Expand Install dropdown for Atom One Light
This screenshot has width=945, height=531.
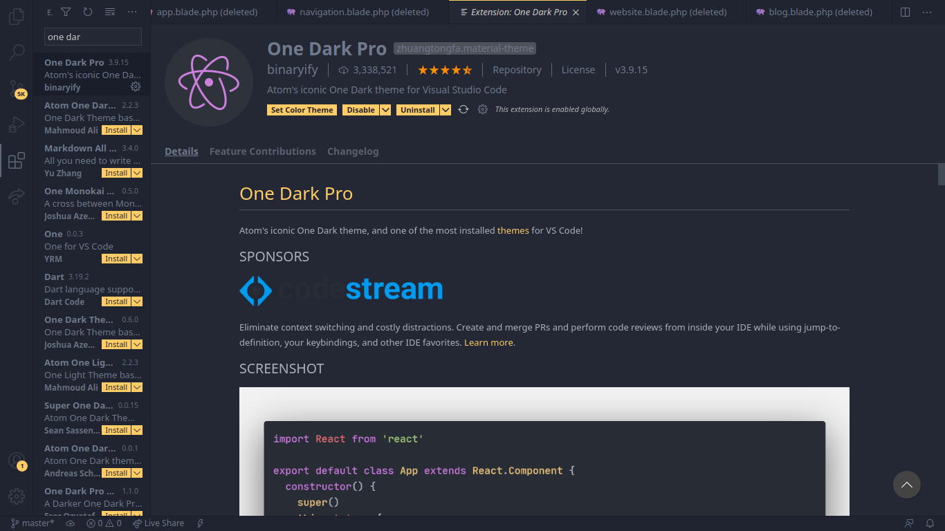coord(137,387)
